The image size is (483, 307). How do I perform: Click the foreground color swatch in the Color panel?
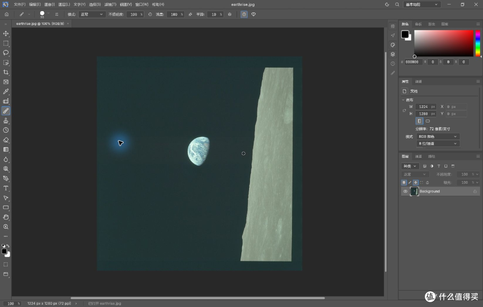pos(405,34)
